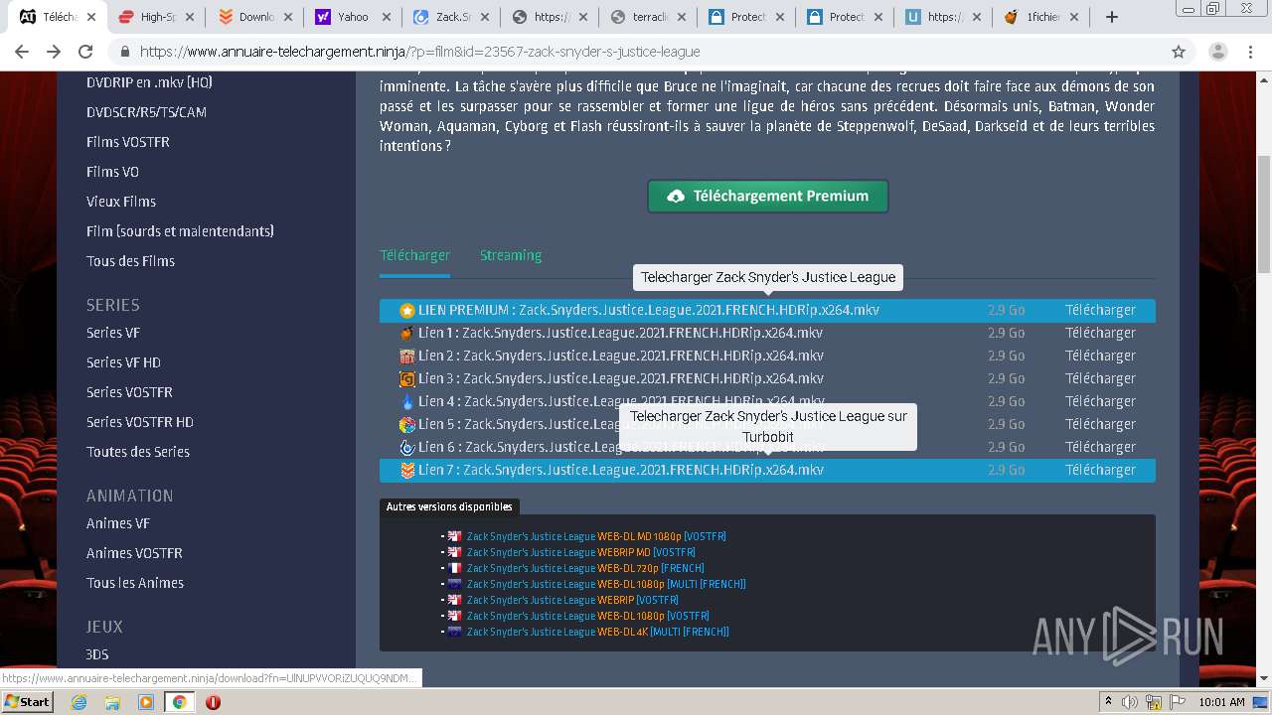Open Tous des Films category

point(130,261)
